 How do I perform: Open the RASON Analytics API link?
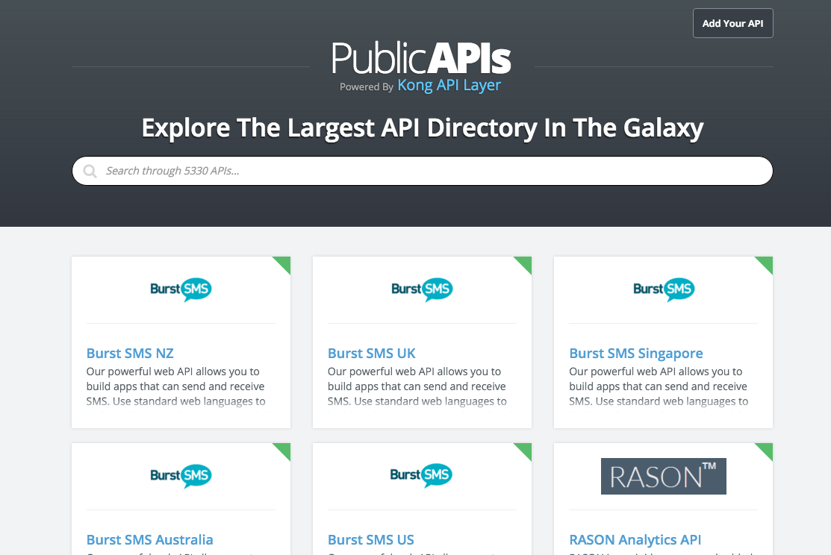pos(635,539)
